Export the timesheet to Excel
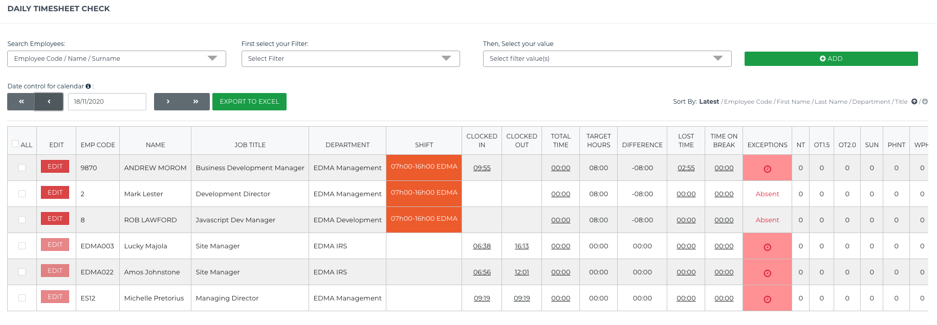This screenshot has height=325, width=937. (249, 102)
